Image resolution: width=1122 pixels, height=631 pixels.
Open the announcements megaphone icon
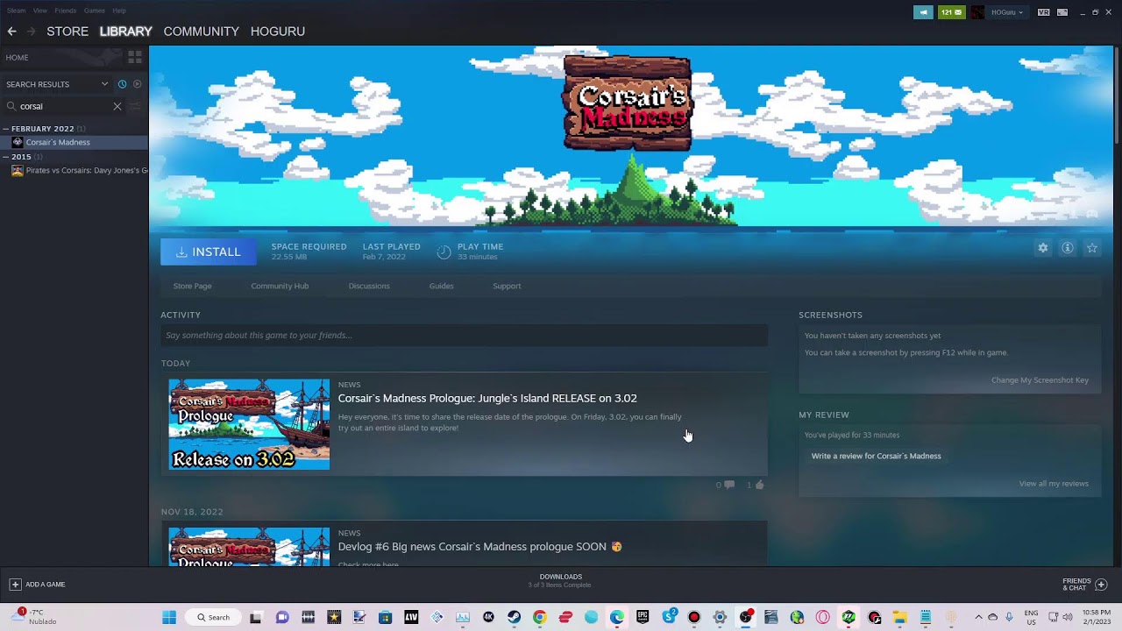tap(923, 12)
